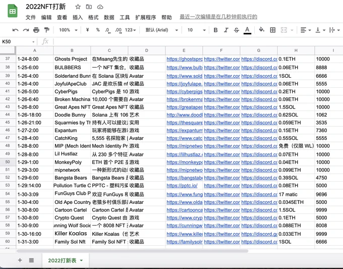Expand merge cells options arrow

pyautogui.click(x=292, y=30)
